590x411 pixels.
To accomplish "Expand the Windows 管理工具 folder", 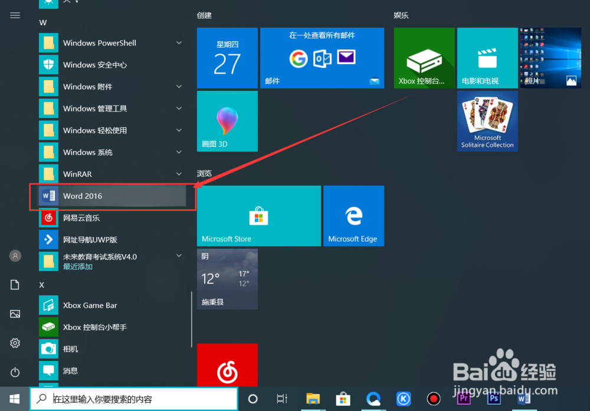I will tap(112, 108).
